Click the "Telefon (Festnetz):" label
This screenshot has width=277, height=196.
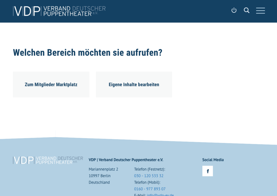(150, 169)
